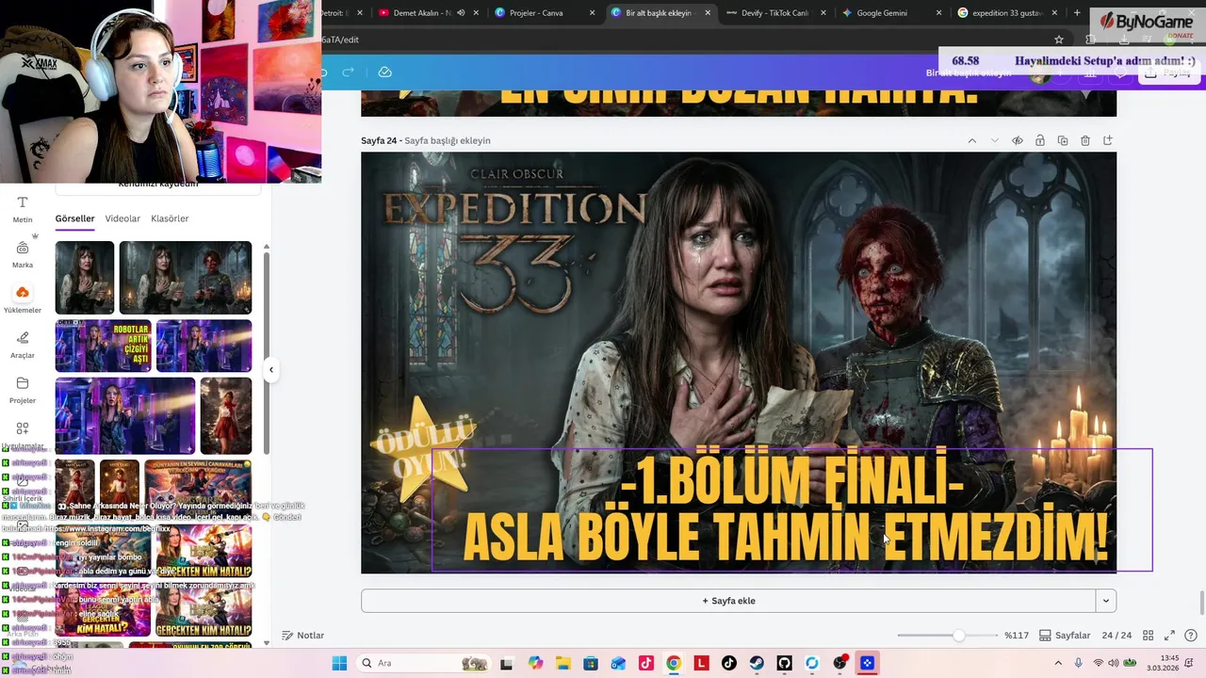Screen dimensions: 1206x678
Task: Switch to the Görseller tab
Action: click(74, 218)
